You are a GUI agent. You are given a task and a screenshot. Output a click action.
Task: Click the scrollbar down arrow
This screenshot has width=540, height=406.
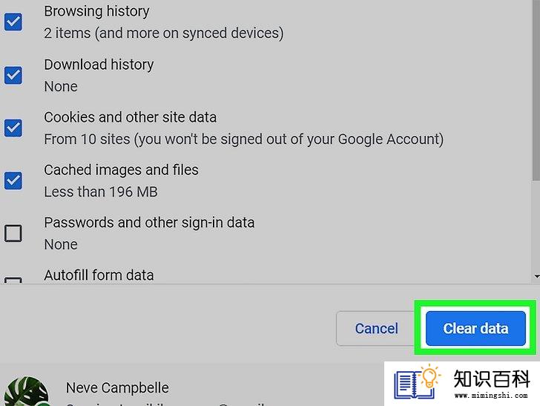coord(536,276)
